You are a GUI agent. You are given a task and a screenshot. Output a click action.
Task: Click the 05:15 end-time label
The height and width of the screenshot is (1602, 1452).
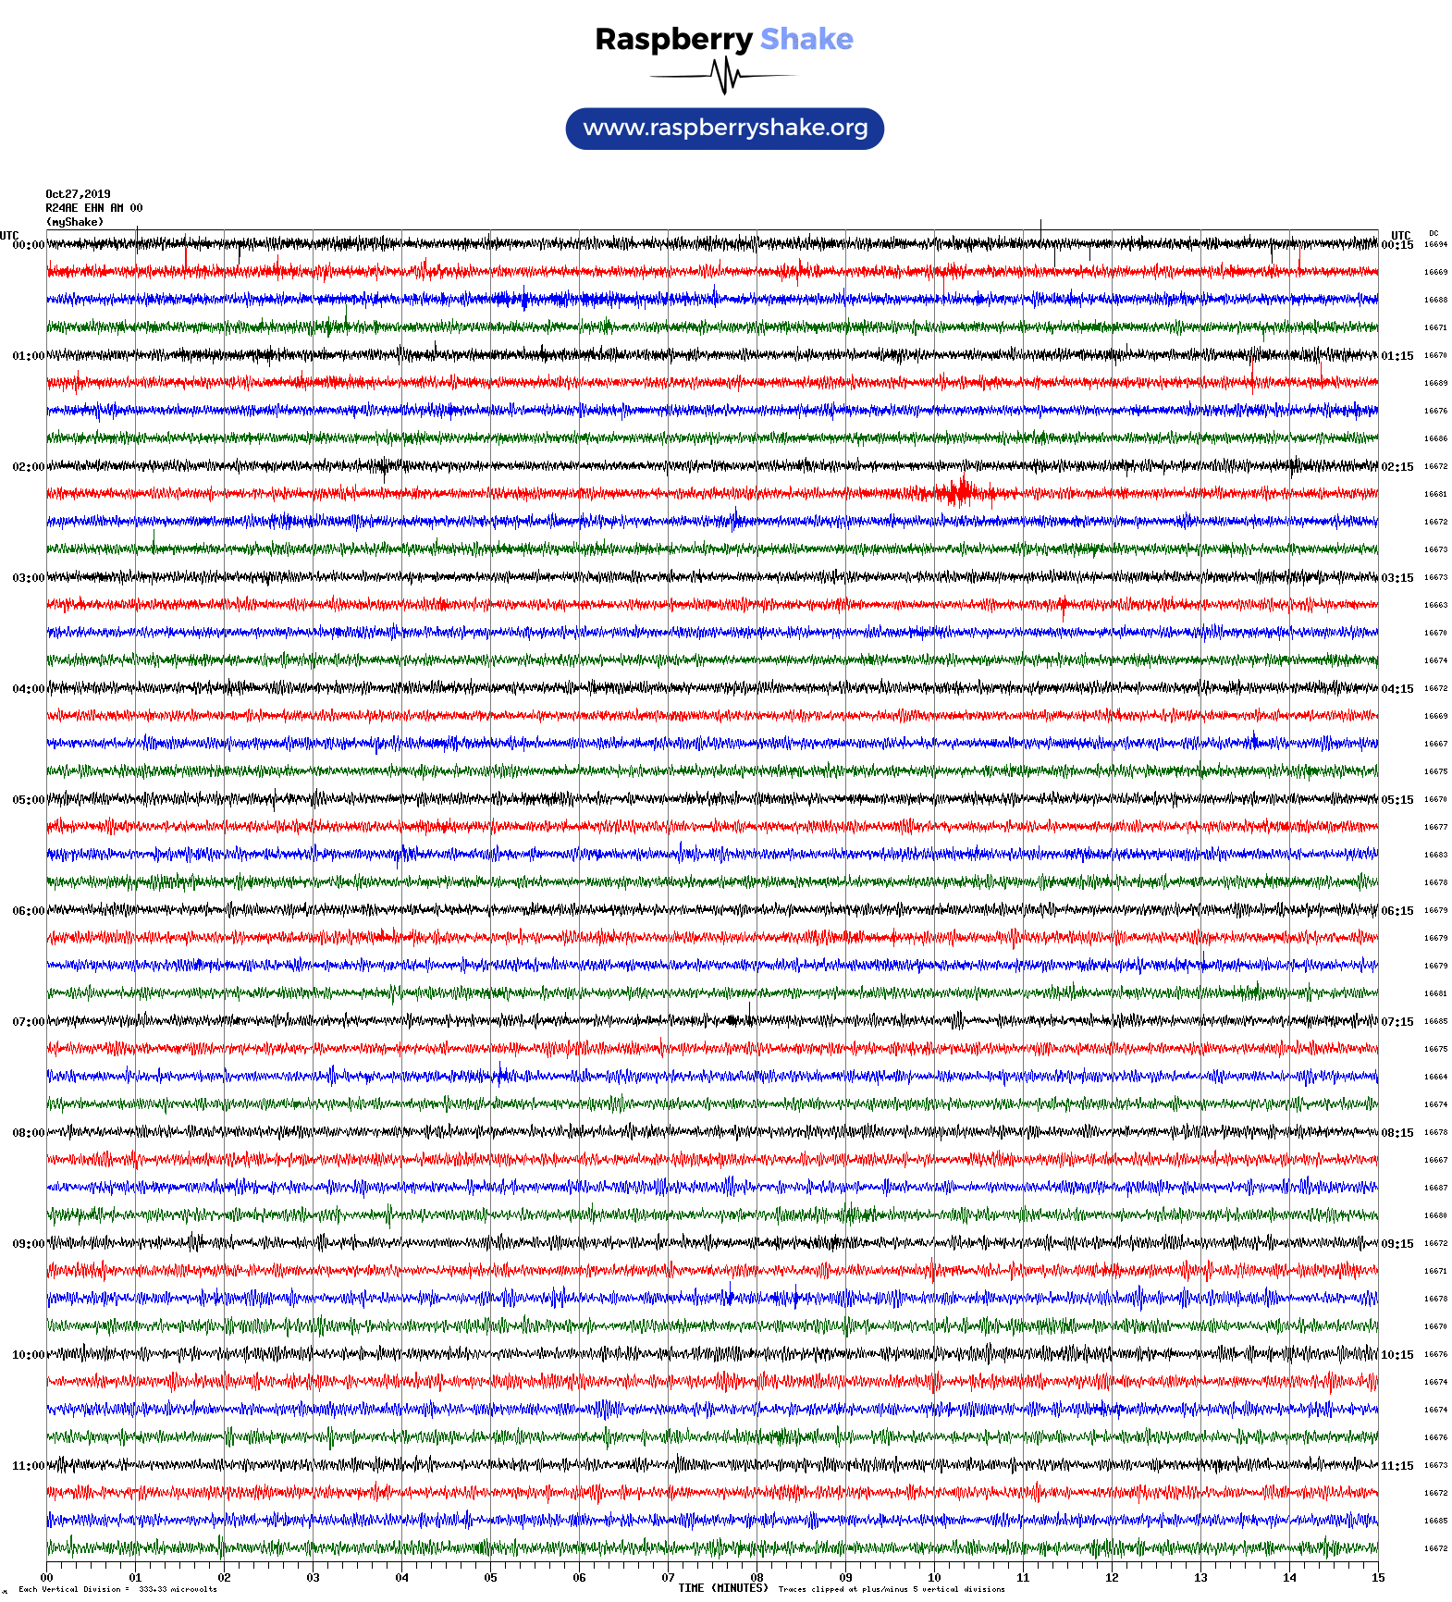1397,800
